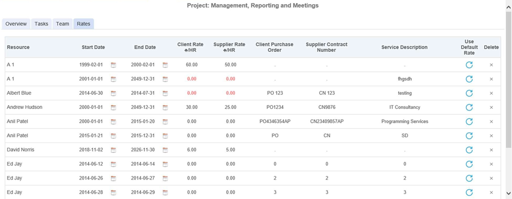Open the Team tab
Viewport: 512px width, 199px height.
[x=62, y=24]
